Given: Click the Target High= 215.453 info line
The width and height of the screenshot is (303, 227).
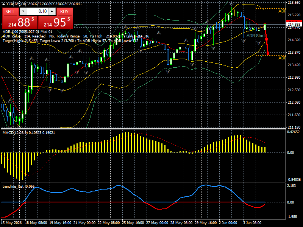Looking at the screenshot, I should coord(70,41).
